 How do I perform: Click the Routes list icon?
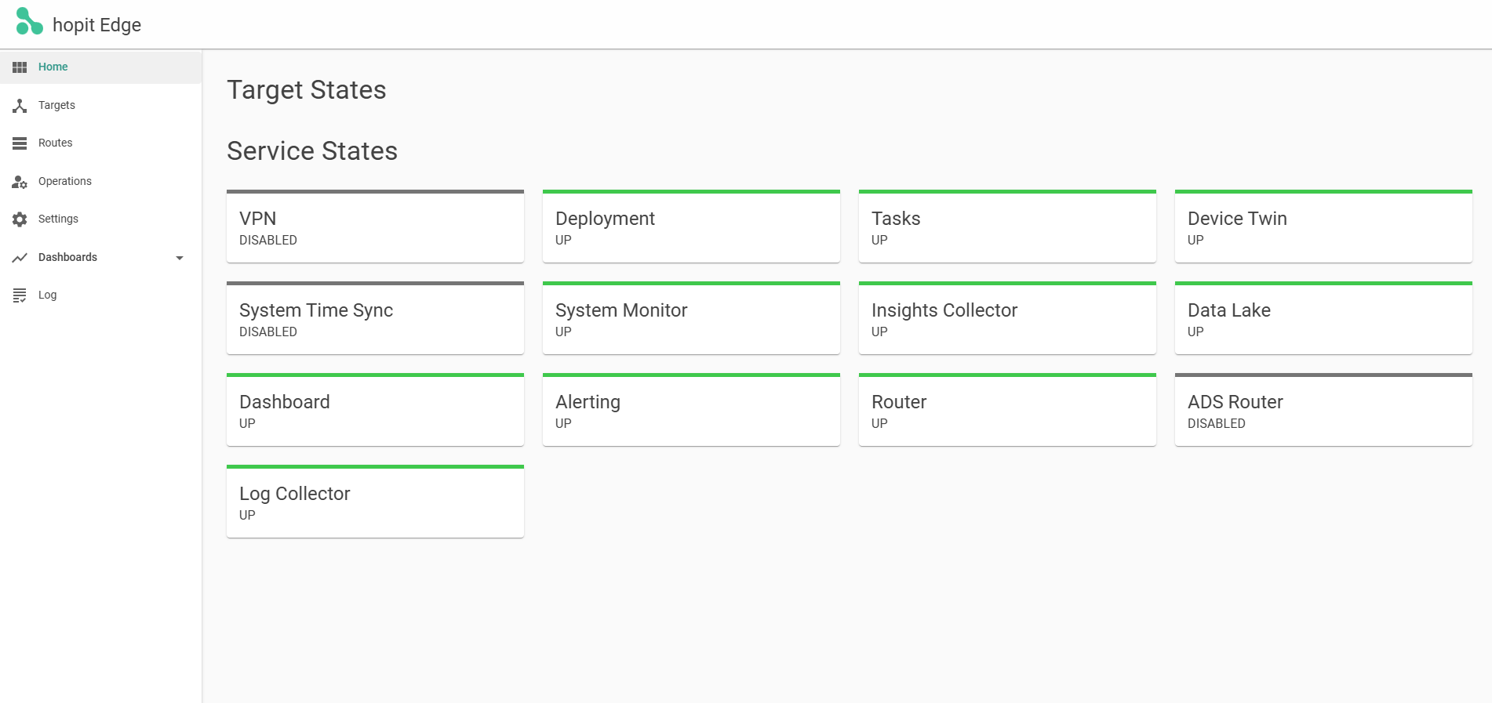point(20,143)
